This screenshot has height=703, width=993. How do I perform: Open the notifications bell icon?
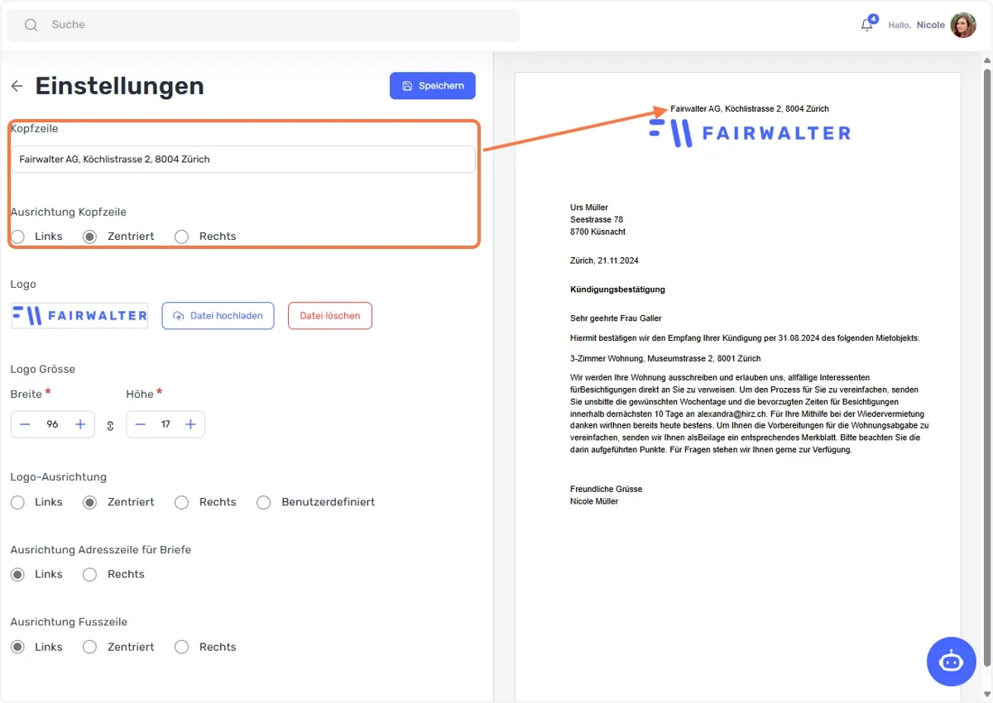pos(867,25)
